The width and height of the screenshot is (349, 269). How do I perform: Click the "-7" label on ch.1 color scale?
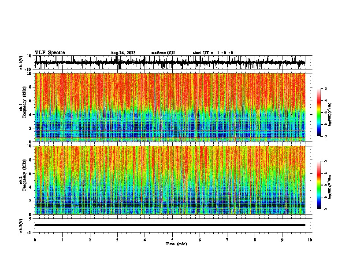click(x=325, y=136)
